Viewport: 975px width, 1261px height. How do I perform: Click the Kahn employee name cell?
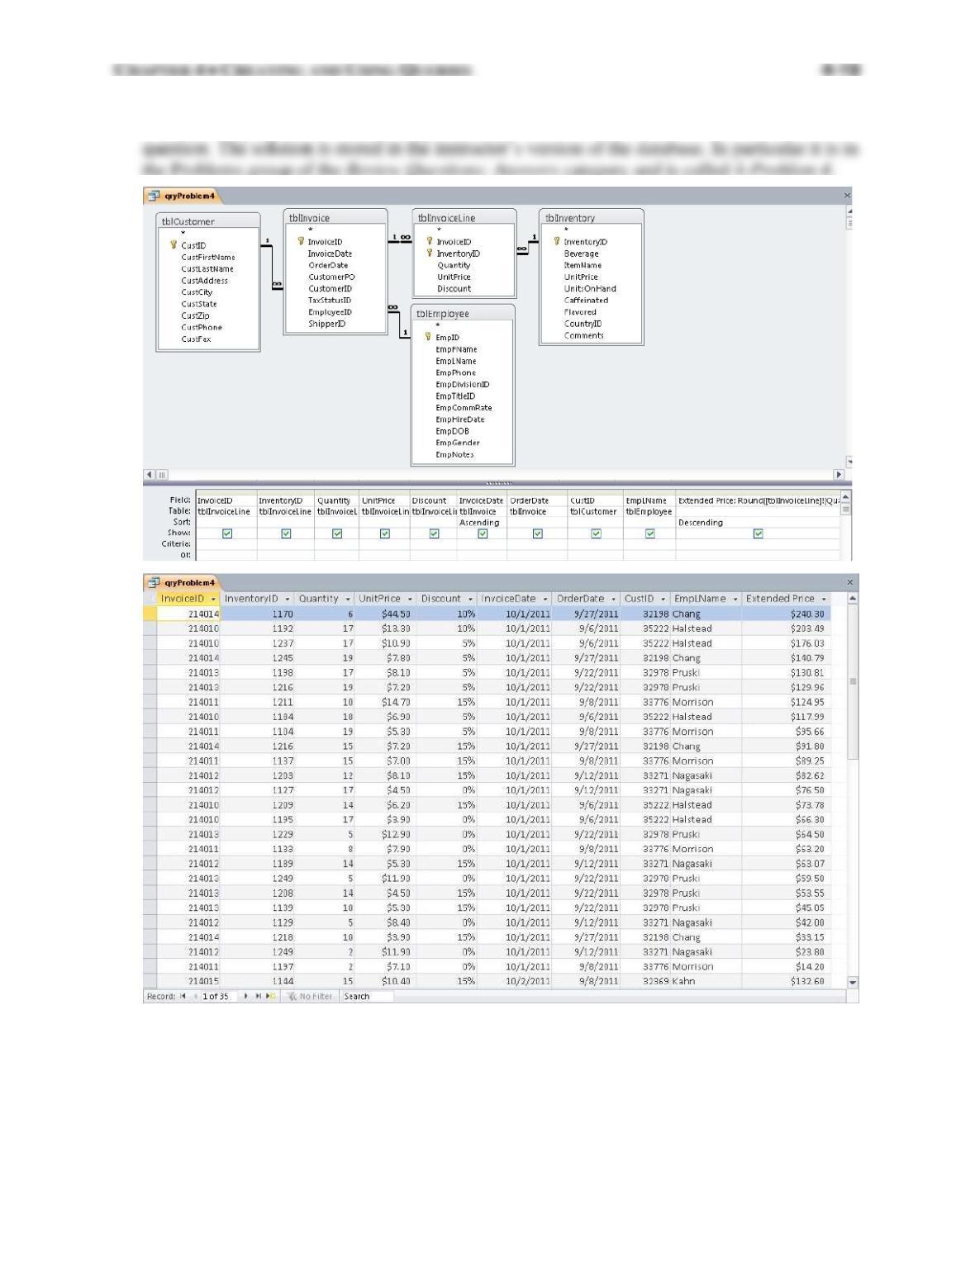(706, 981)
